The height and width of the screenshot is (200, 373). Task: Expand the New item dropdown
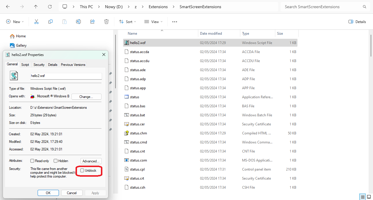[15, 22]
